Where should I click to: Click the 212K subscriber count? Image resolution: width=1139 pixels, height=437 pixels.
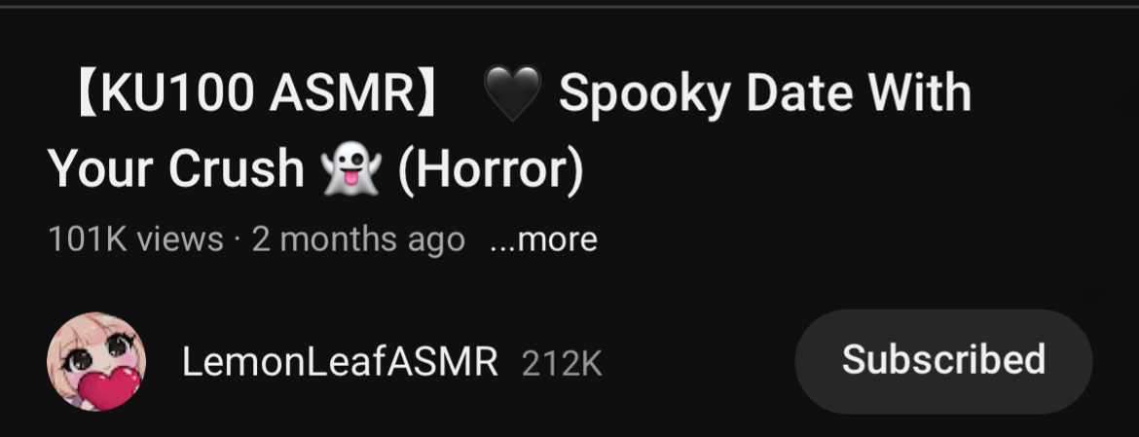pyautogui.click(x=563, y=364)
